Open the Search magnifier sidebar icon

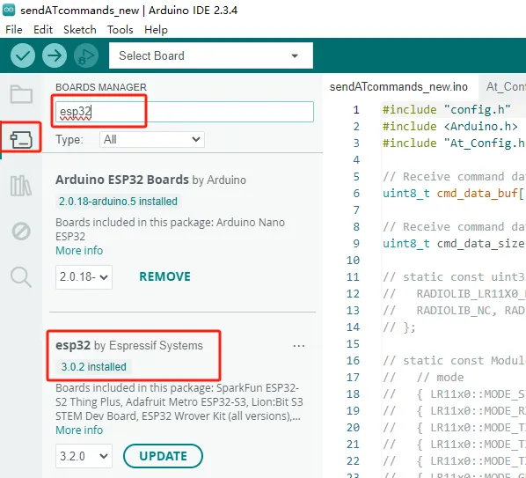coord(21,277)
